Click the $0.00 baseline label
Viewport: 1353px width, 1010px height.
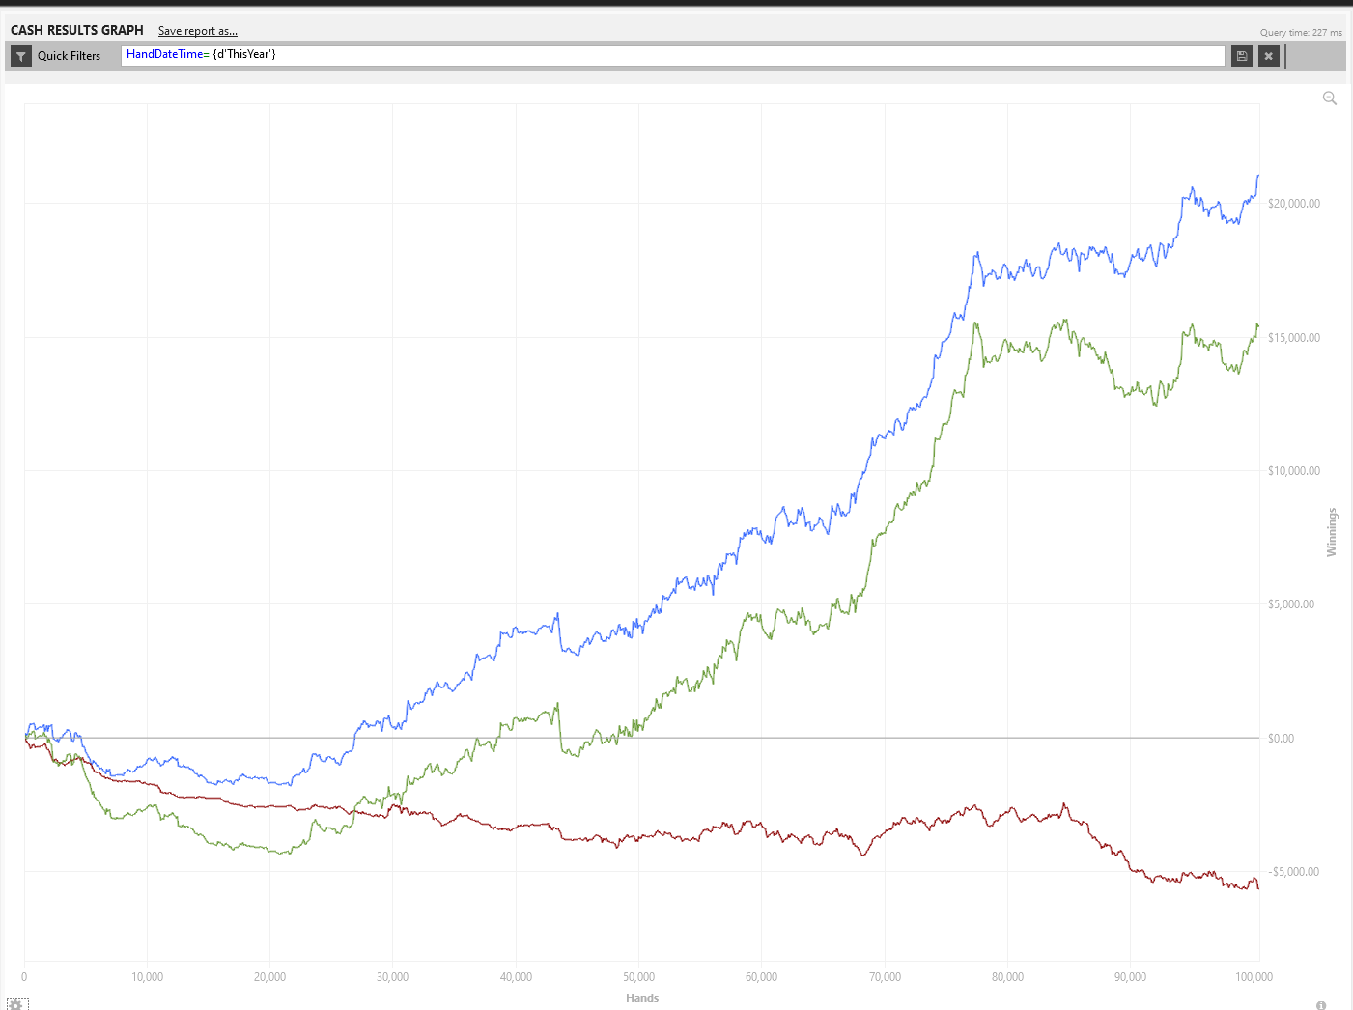pyautogui.click(x=1281, y=739)
